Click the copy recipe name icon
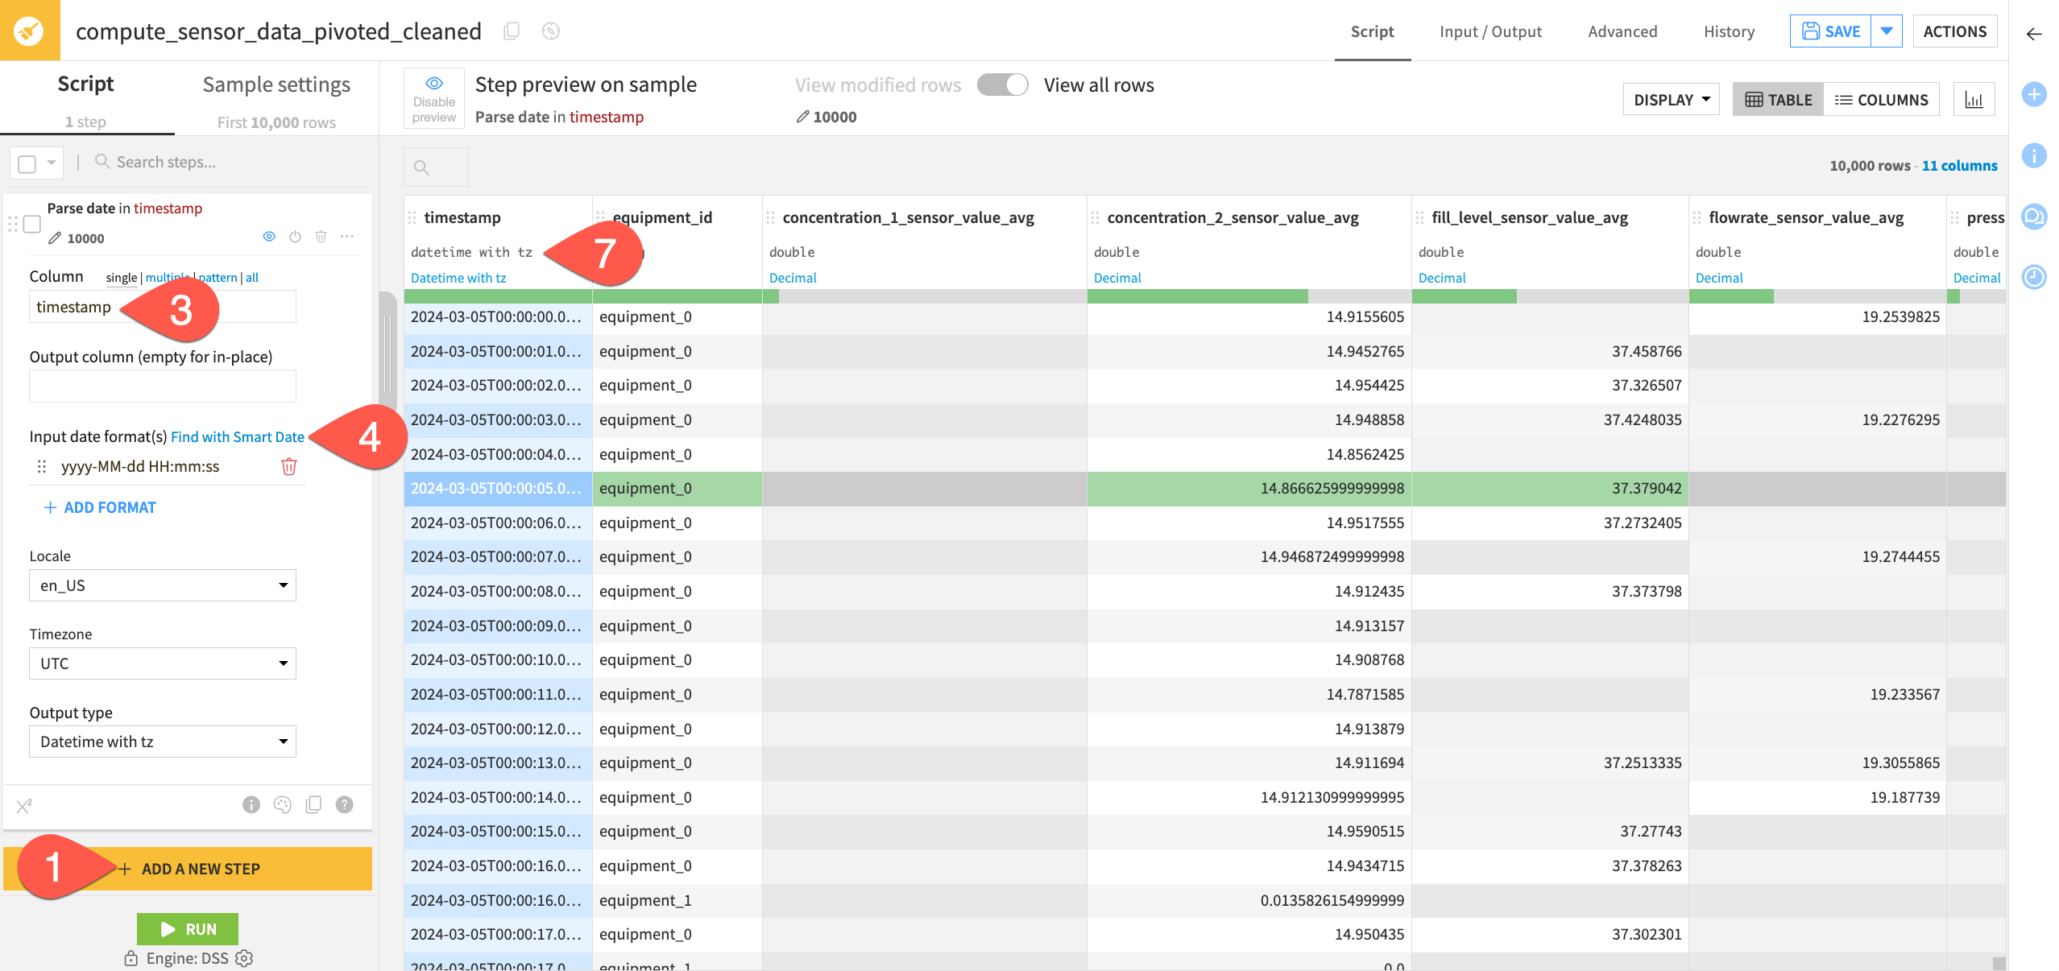Viewport: 2059px width, 971px height. click(x=512, y=31)
